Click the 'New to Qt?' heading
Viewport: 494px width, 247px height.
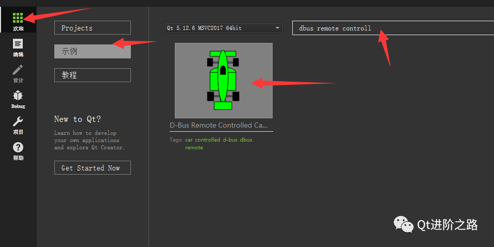[78, 119]
